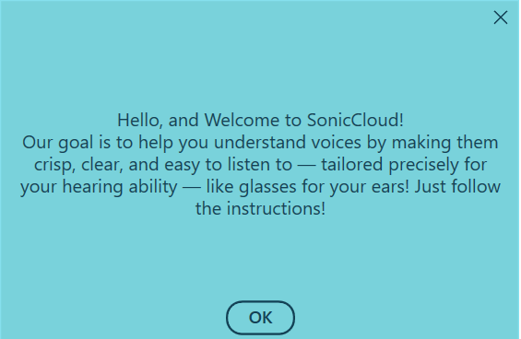Click the words "glasses for your ears!"
Screen dimensions: 521x339
click(325, 187)
